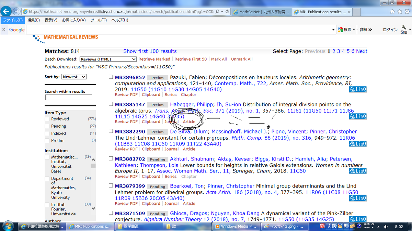Image resolution: width=412 pixels, height=231 pixels.
Task: Open Windows Media Player from the taskbar
Action: pos(236,226)
